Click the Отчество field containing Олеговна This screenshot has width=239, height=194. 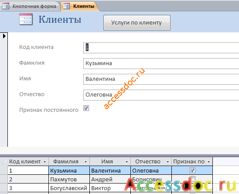pyautogui.click(x=161, y=95)
